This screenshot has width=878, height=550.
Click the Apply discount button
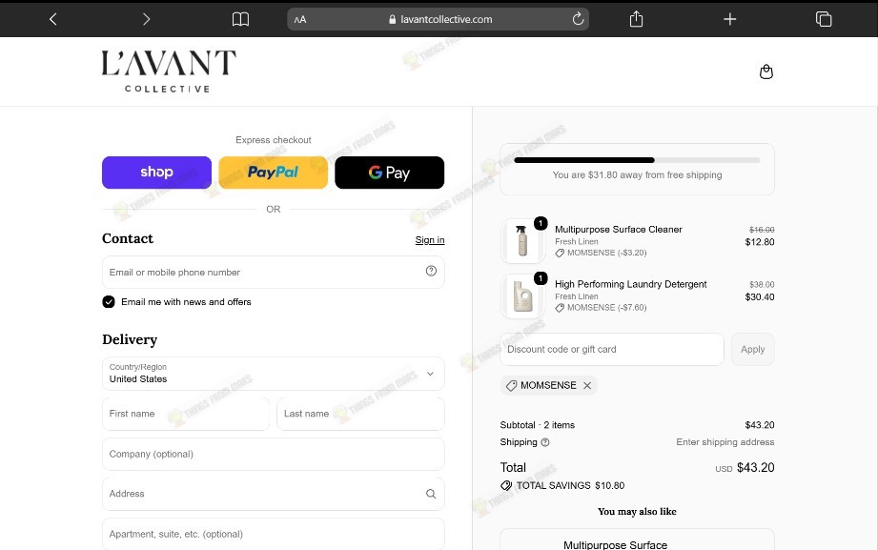click(752, 349)
